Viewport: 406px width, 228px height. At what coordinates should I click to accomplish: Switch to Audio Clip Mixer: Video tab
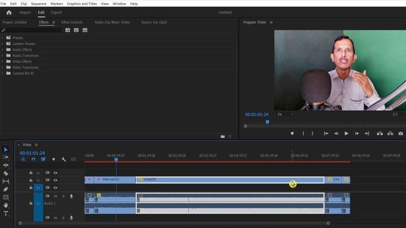pyautogui.click(x=112, y=22)
